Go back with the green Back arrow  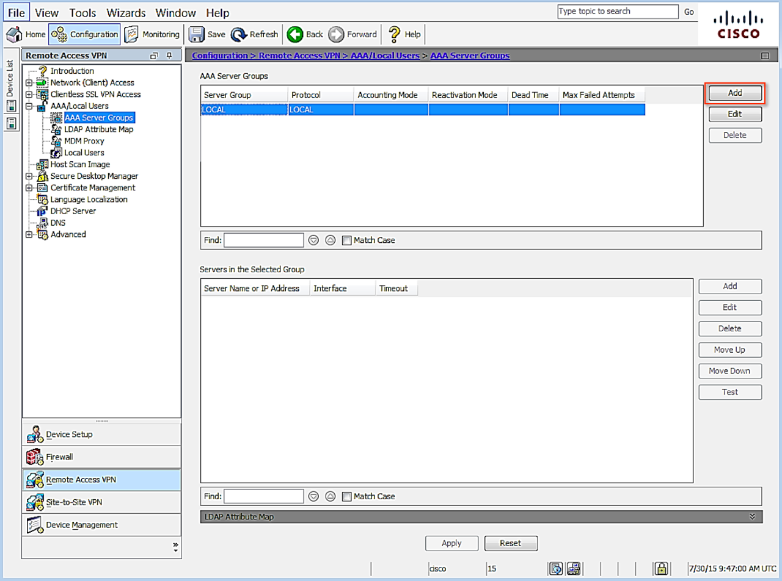296,34
